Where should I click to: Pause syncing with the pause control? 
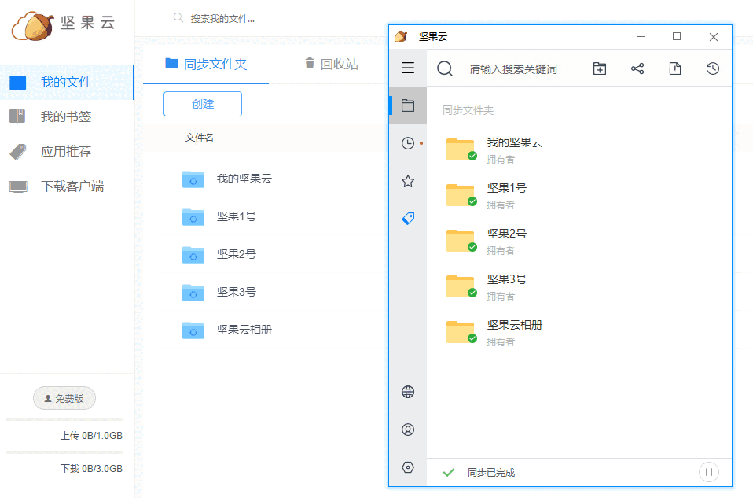point(708,471)
